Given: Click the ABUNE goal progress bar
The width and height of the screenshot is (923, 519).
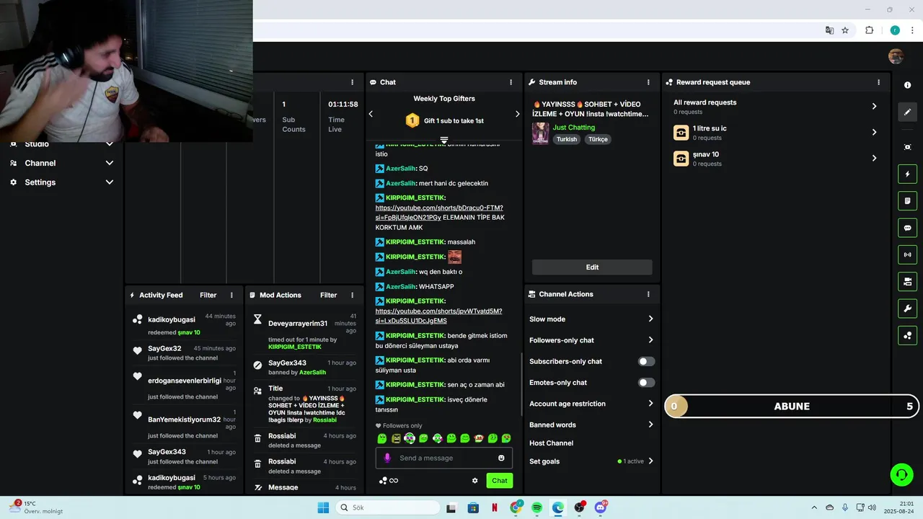Looking at the screenshot, I should (792, 406).
